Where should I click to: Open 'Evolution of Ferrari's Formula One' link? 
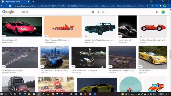[153, 40]
